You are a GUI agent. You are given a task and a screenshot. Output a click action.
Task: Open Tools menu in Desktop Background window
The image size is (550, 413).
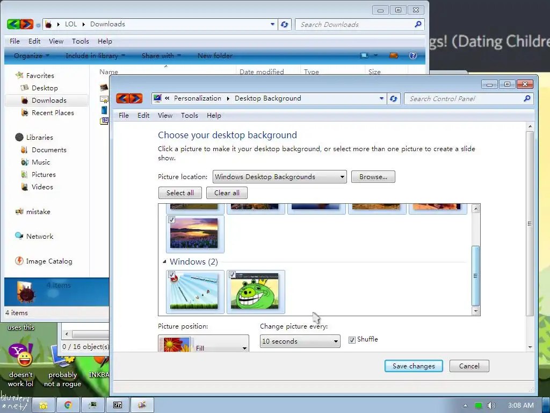pos(190,116)
